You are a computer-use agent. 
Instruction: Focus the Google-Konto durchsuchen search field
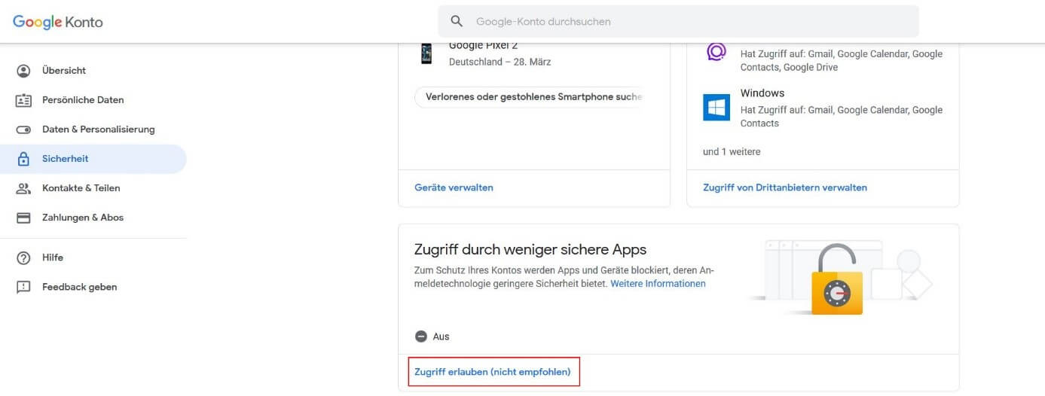678,21
